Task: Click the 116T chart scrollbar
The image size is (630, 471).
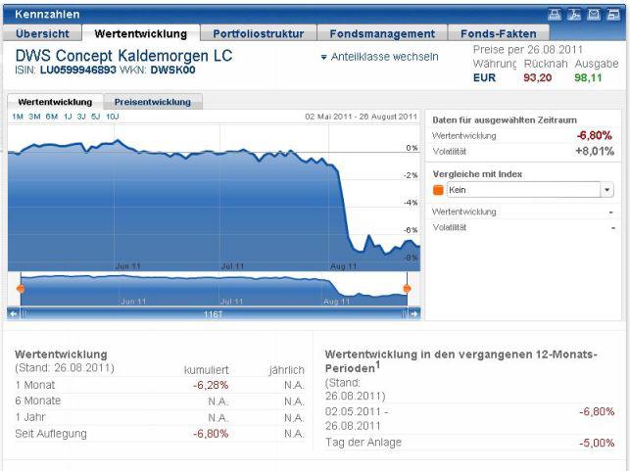Action: 213,313
